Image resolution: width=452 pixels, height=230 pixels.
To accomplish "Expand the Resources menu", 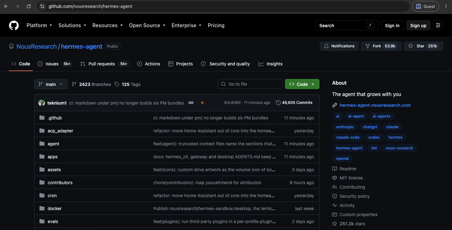I will 107,25.
